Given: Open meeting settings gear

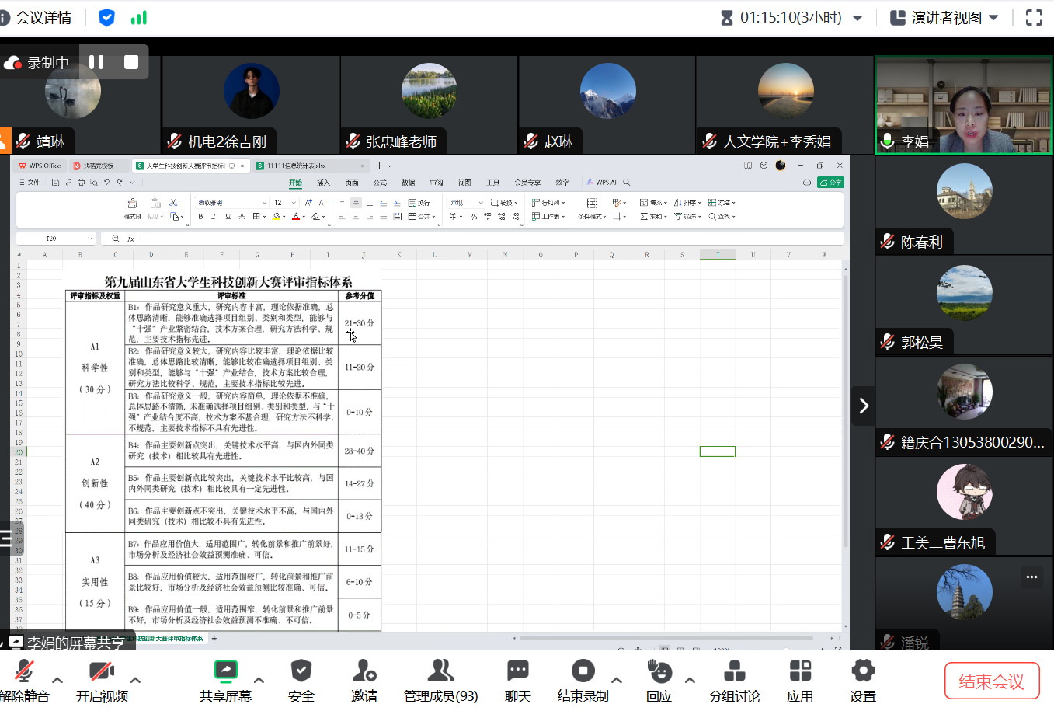Looking at the screenshot, I should coord(862,671).
